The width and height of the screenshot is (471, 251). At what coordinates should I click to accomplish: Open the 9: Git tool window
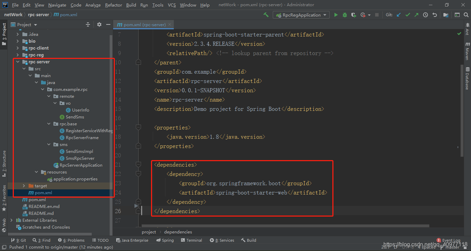[18, 240]
